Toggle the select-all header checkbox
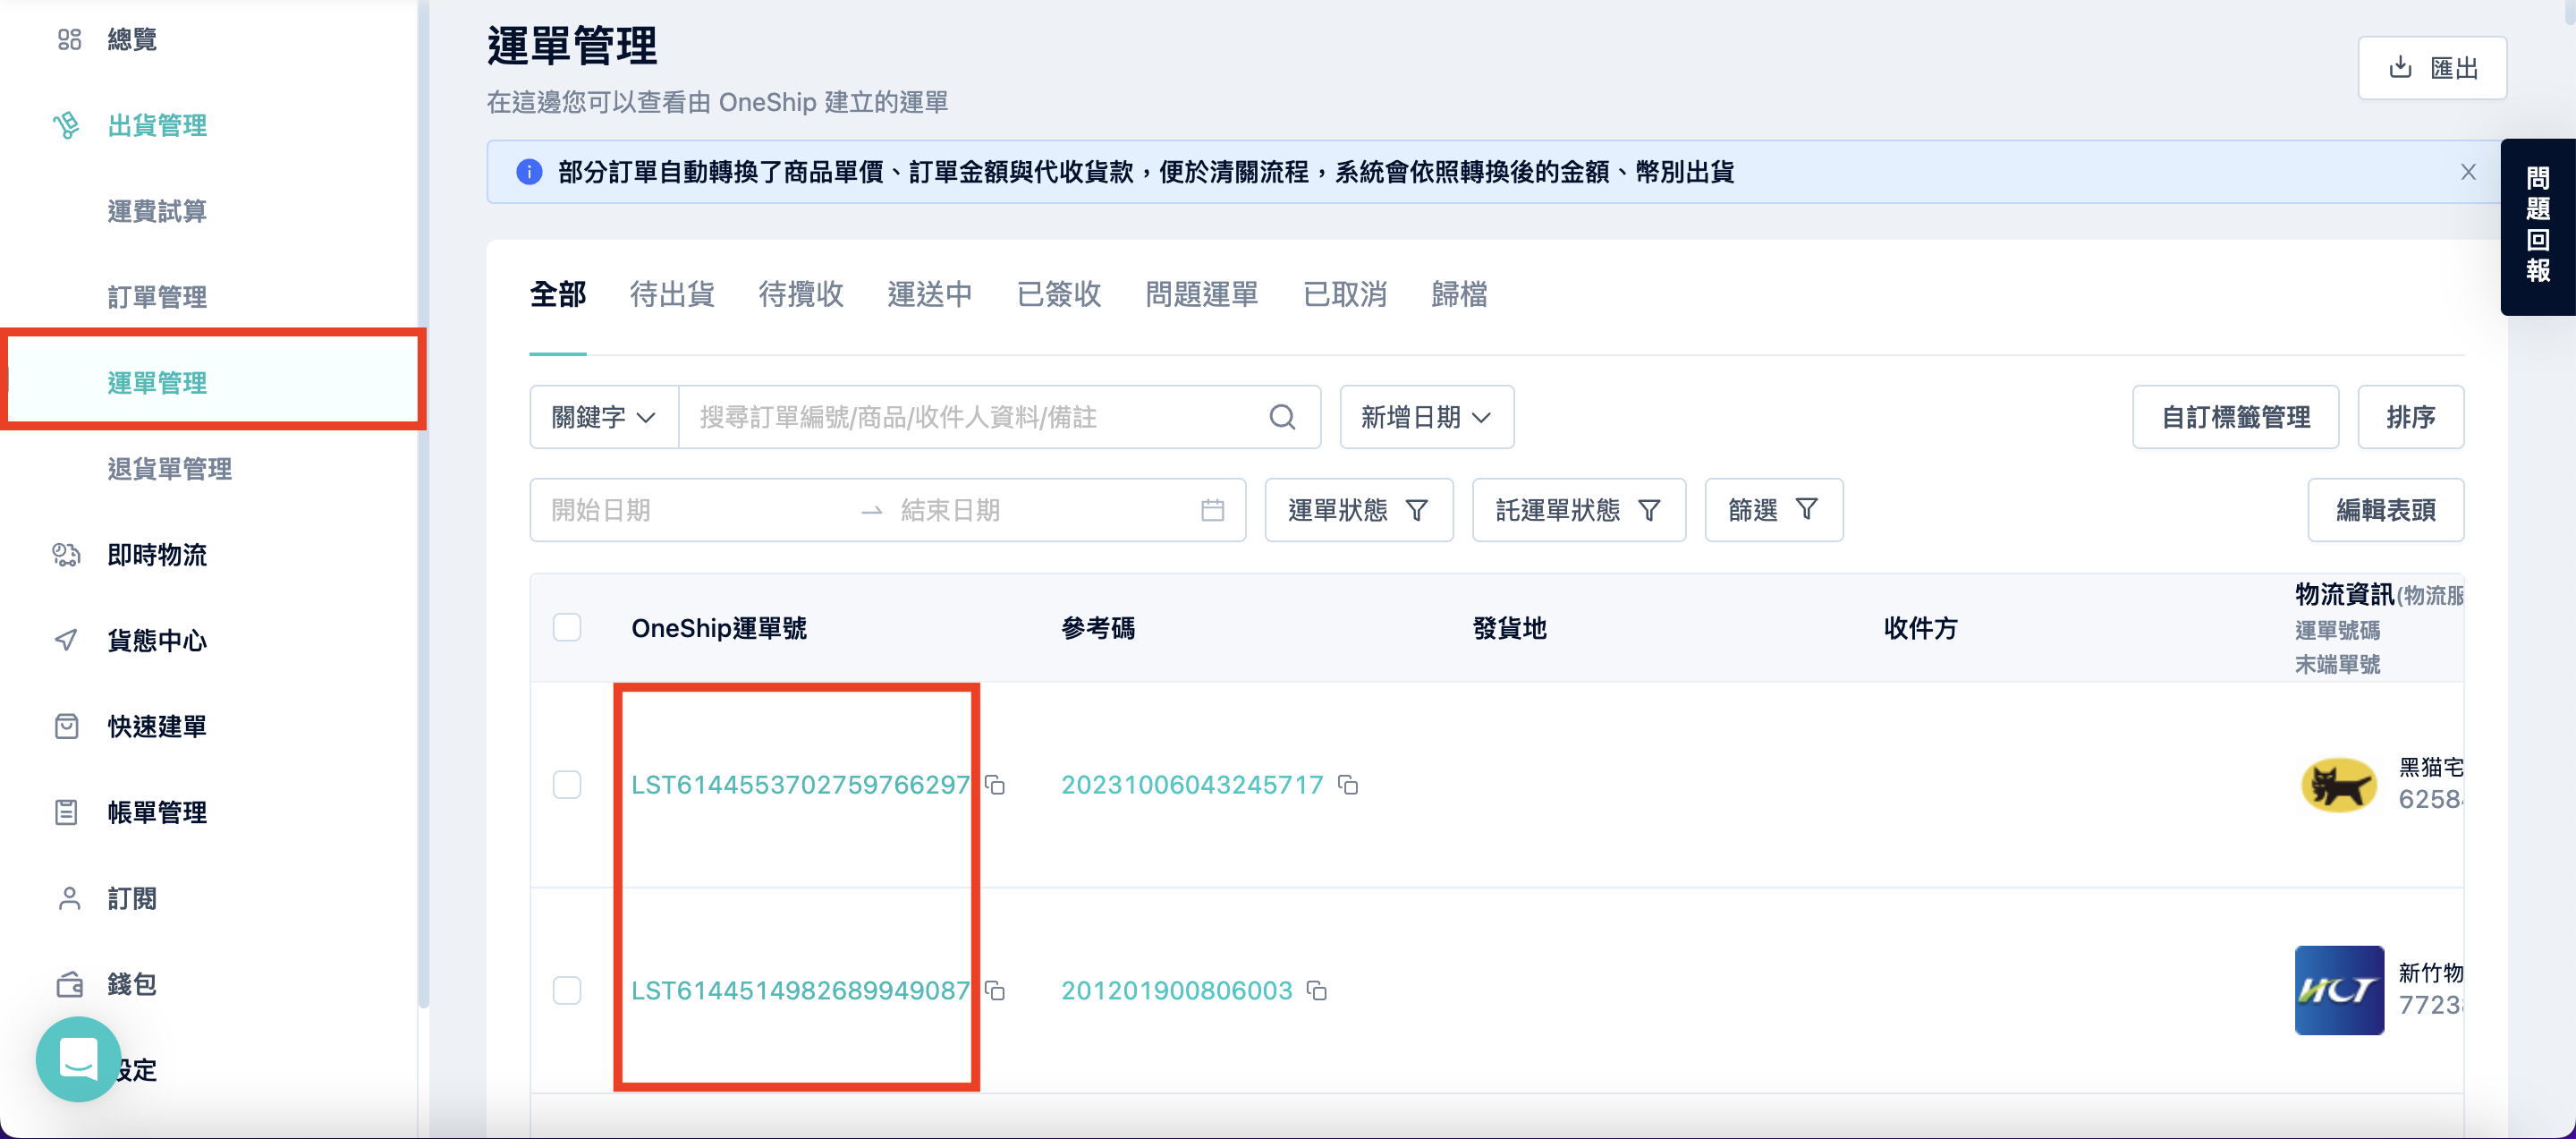This screenshot has height=1139, width=2576. (x=567, y=627)
